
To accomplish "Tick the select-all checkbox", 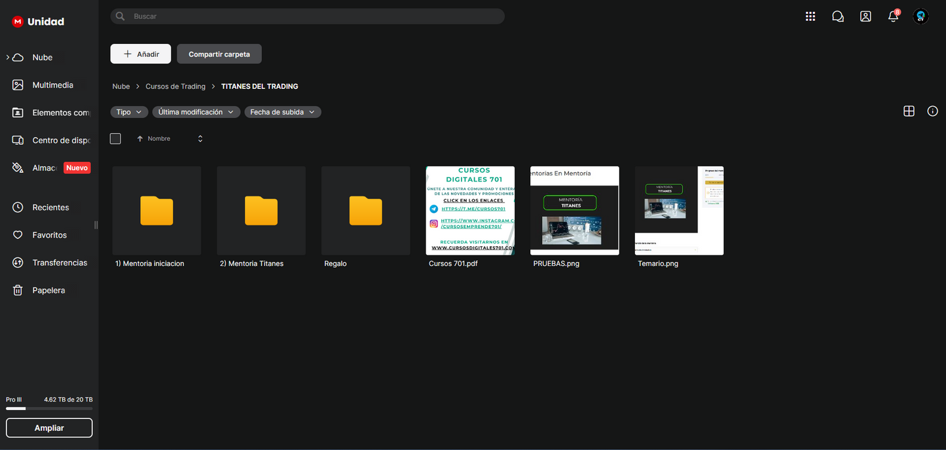I will tap(116, 139).
